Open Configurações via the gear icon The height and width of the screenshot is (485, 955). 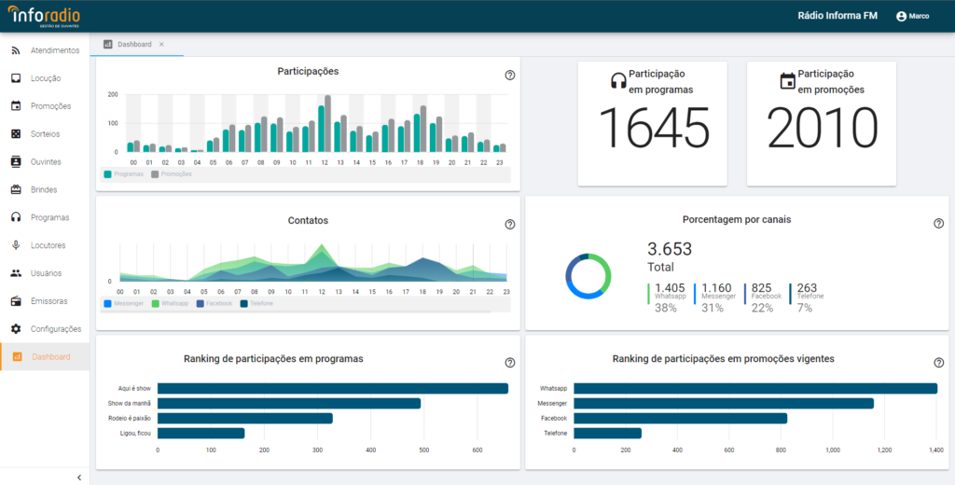(16, 329)
